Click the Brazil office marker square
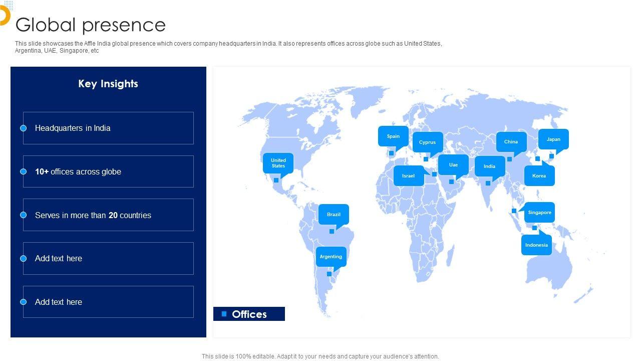Image resolution: width=641 pixels, height=361 pixels. tap(332, 231)
